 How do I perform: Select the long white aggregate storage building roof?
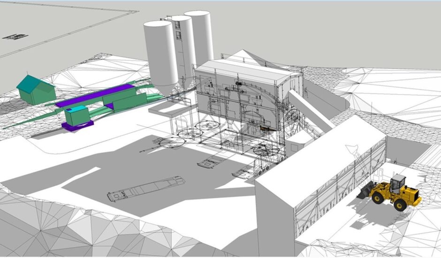tap(320, 160)
